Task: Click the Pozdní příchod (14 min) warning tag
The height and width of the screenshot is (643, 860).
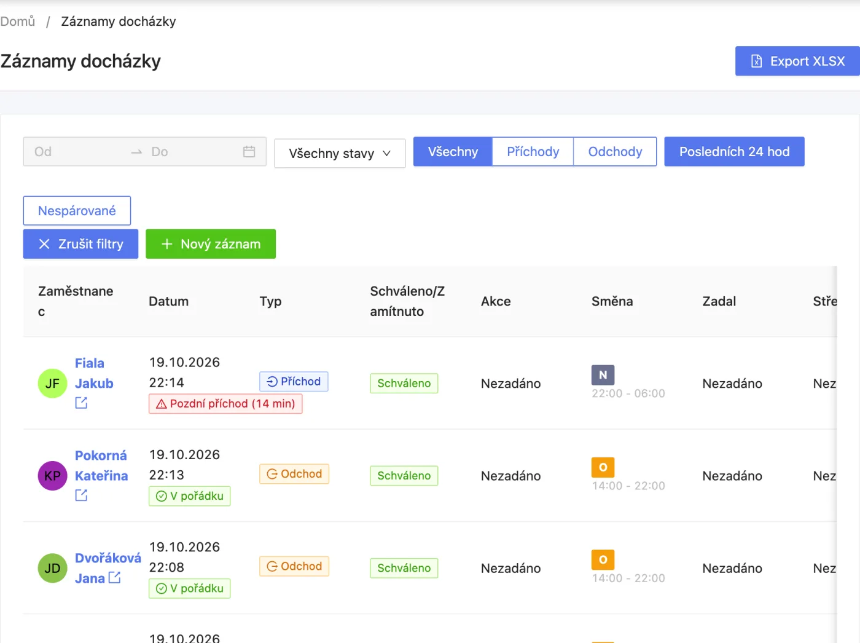Action: [225, 404]
